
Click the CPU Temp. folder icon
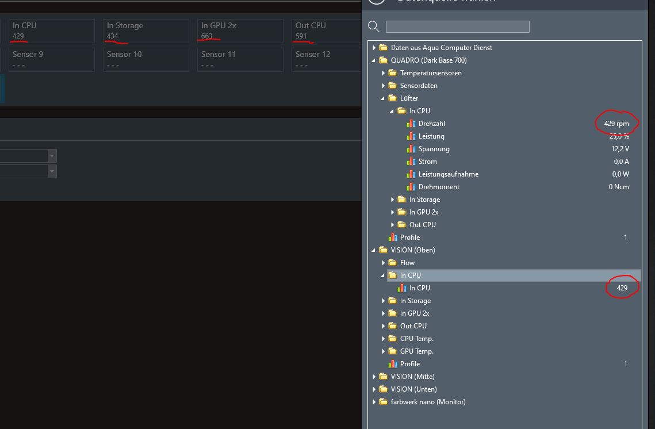(393, 338)
